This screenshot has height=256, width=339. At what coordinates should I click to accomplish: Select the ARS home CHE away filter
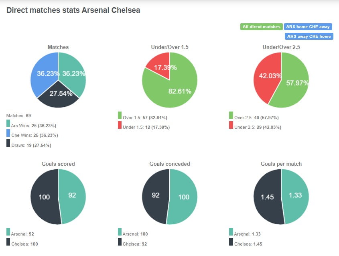309,26
